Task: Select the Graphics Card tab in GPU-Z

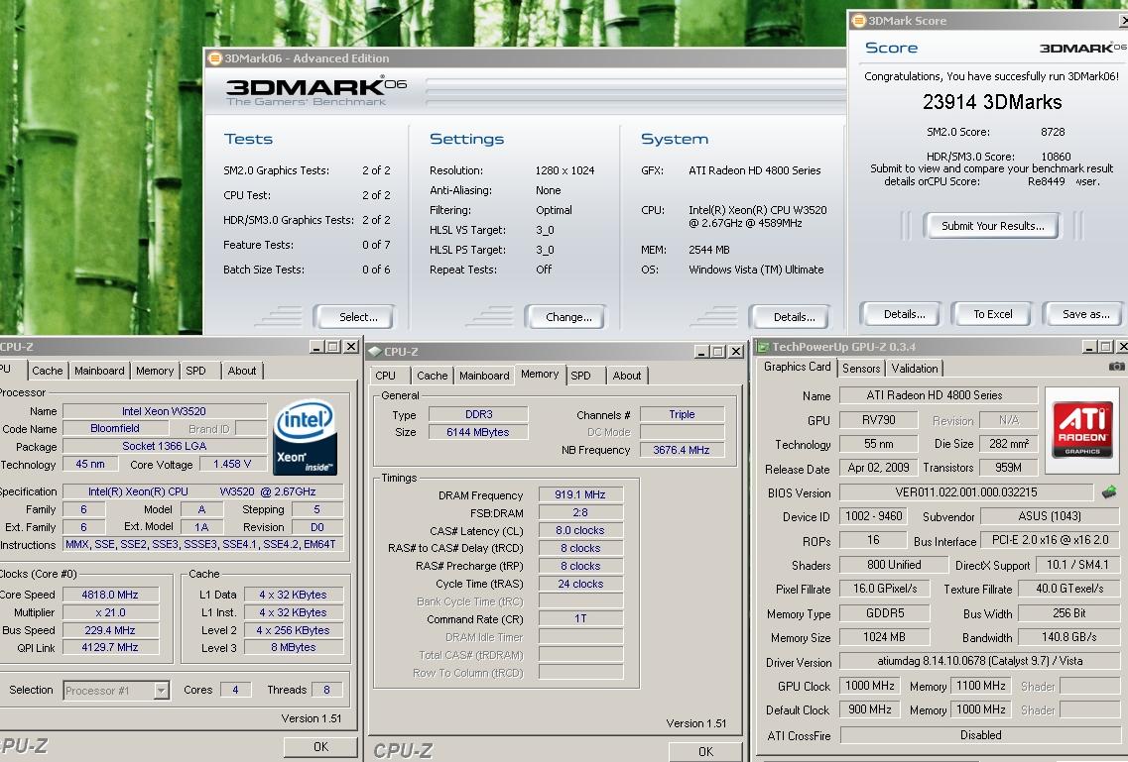Action: point(797,367)
